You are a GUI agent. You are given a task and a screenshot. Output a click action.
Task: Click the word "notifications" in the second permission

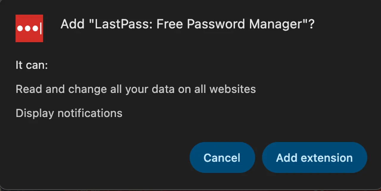tap(90, 113)
